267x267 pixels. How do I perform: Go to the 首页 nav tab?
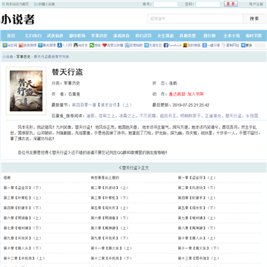[x=11, y=36]
